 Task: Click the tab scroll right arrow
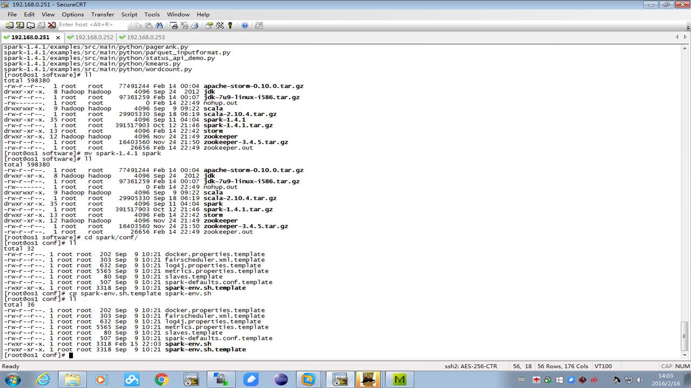point(686,37)
